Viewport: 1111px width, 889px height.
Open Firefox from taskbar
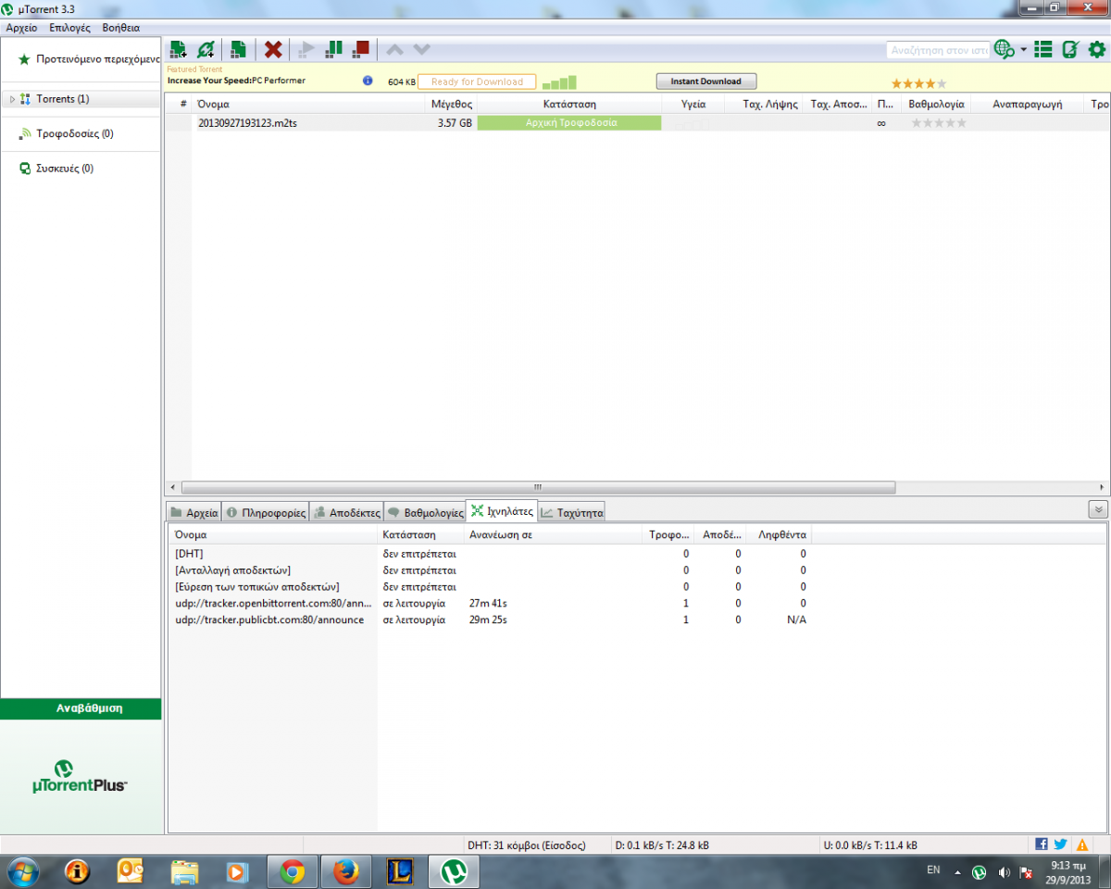point(346,871)
